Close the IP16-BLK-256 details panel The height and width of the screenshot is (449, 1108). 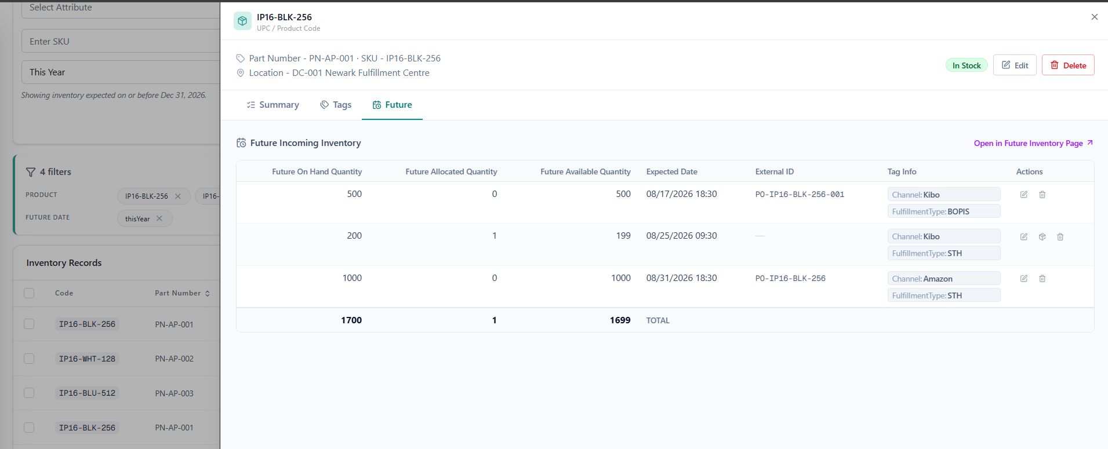pos(1094,17)
